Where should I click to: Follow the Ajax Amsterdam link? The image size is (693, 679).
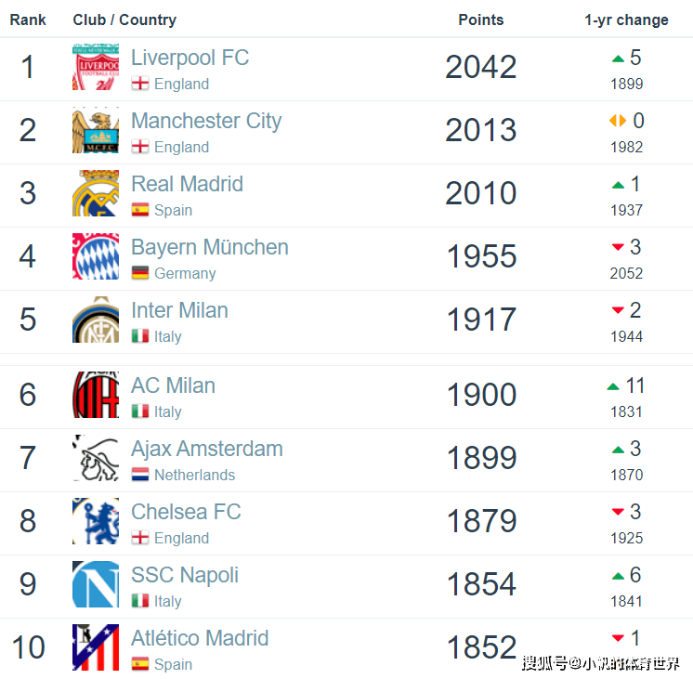coord(207,449)
